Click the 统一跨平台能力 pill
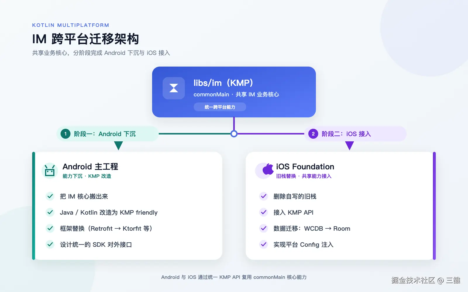Image resolution: width=468 pixels, height=292 pixels. click(x=220, y=107)
